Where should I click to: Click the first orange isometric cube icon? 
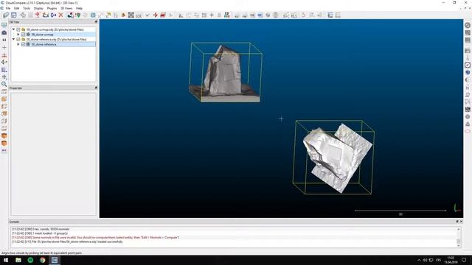4,136
